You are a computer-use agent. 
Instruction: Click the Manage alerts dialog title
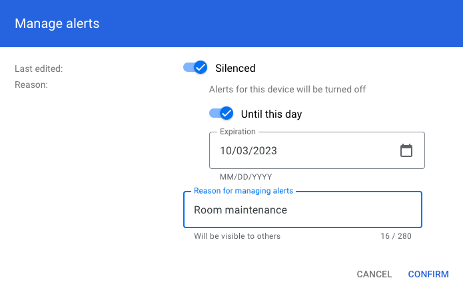(x=57, y=24)
